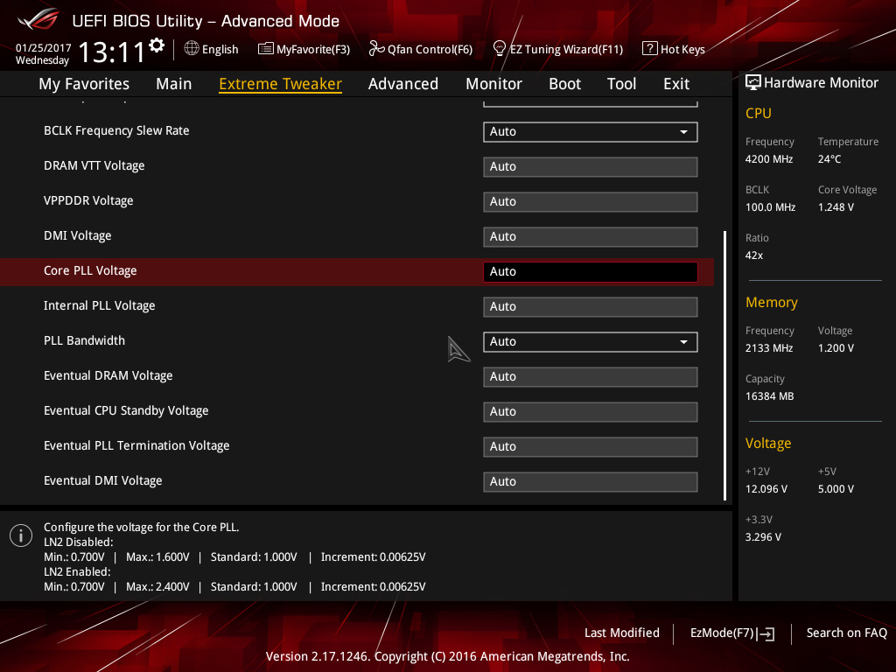Click the Hardware Monitor screen icon
Screen dimensions: 896x672
[753, 83]
